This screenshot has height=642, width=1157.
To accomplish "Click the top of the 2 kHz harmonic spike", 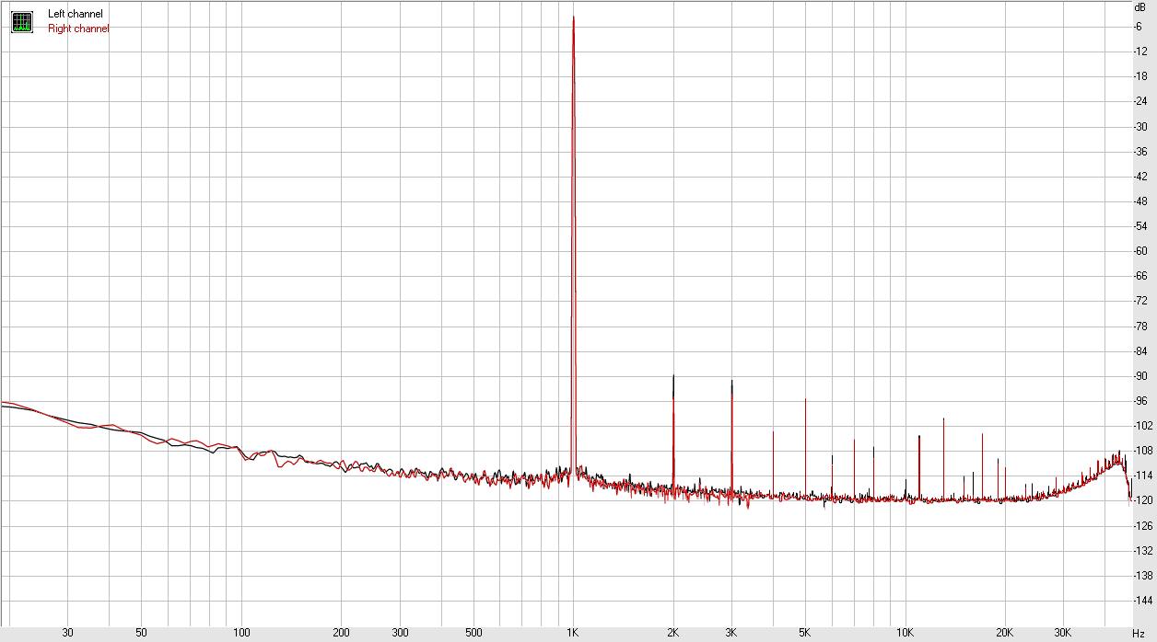I will pos(673,375).
